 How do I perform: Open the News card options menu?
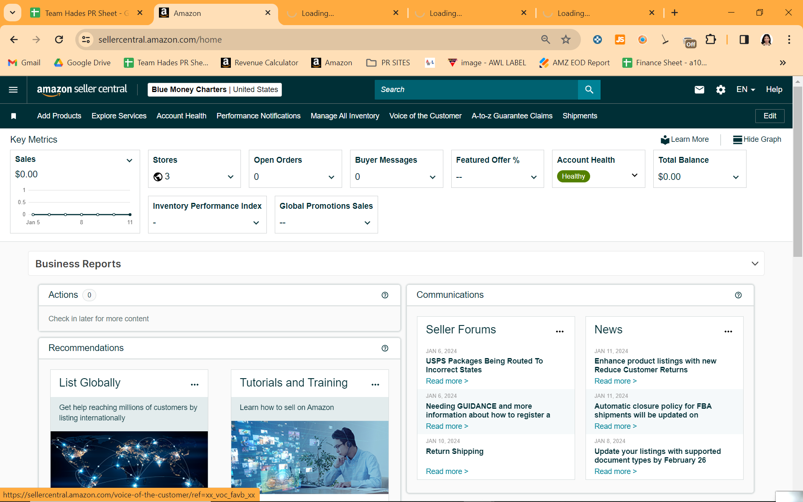[728, 331]
